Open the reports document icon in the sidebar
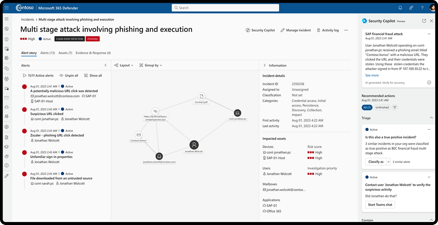438x225 pixels. click(6, 137)
